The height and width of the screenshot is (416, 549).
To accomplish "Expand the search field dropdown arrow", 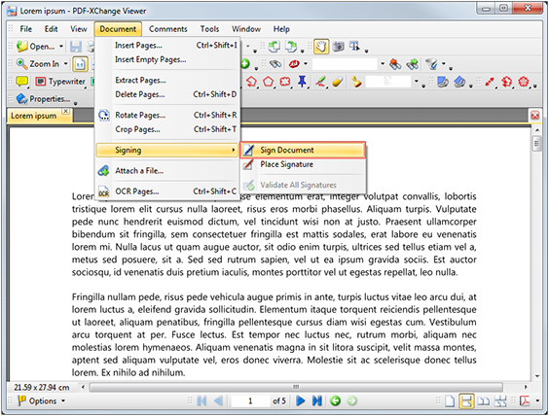I will (383, 63).
